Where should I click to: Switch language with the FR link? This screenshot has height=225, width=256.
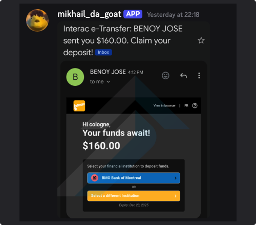coord(186,106)
